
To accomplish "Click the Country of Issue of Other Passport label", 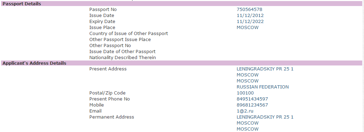I will pos(128,34).
